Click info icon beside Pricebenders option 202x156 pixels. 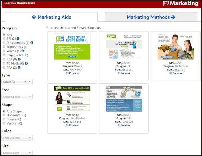[32, 43]
